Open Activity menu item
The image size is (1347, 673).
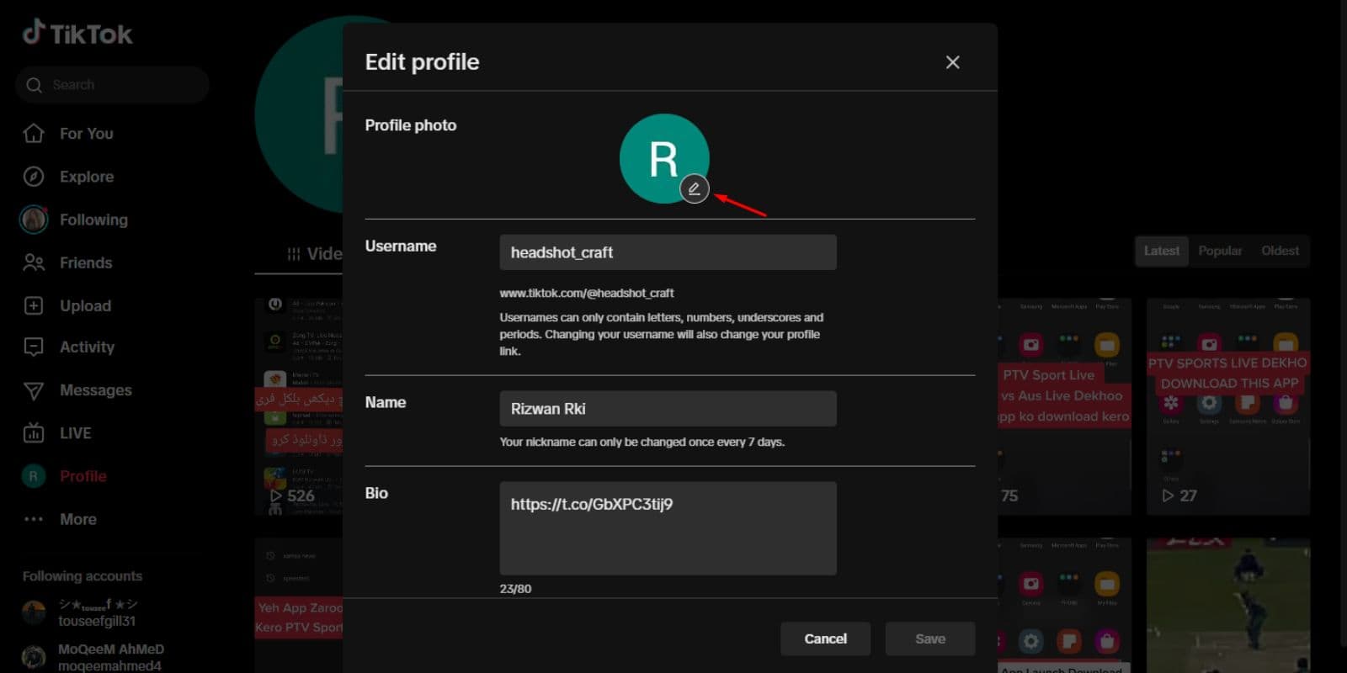(x=87, y=347)
